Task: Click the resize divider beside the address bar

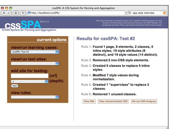Action: point(126,13)
